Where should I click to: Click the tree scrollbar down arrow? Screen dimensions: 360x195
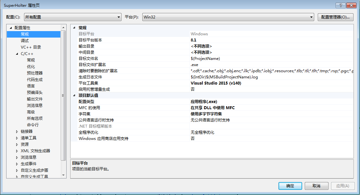tap(63, 175)
